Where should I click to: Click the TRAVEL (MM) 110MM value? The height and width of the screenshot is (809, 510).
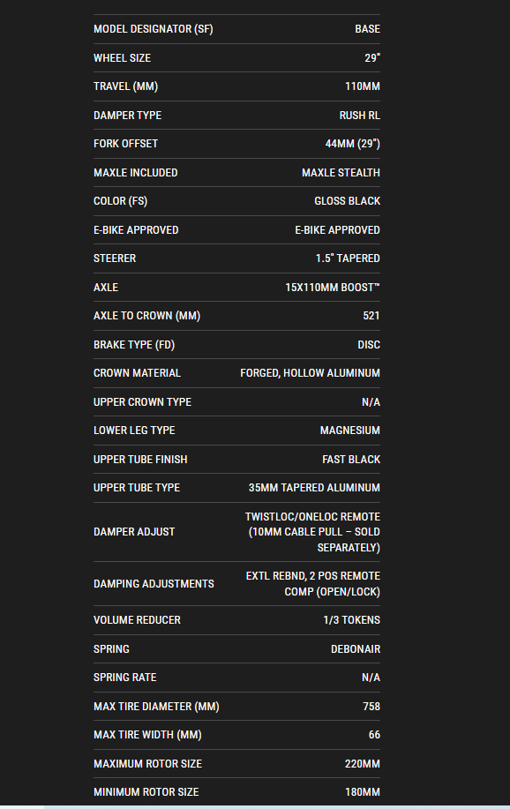tap(363, 86)
